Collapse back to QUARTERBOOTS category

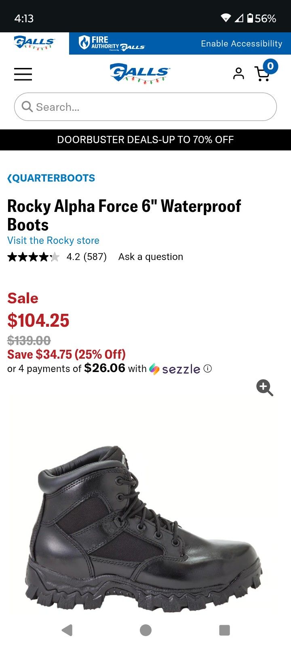tap(51, 178)
